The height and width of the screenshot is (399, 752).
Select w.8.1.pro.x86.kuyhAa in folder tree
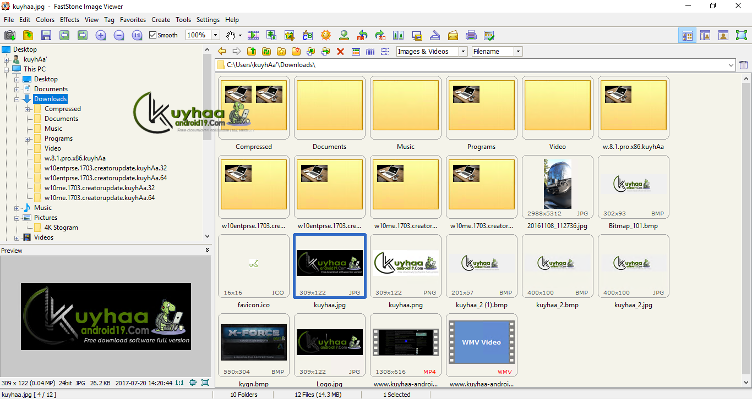(75, 158)
